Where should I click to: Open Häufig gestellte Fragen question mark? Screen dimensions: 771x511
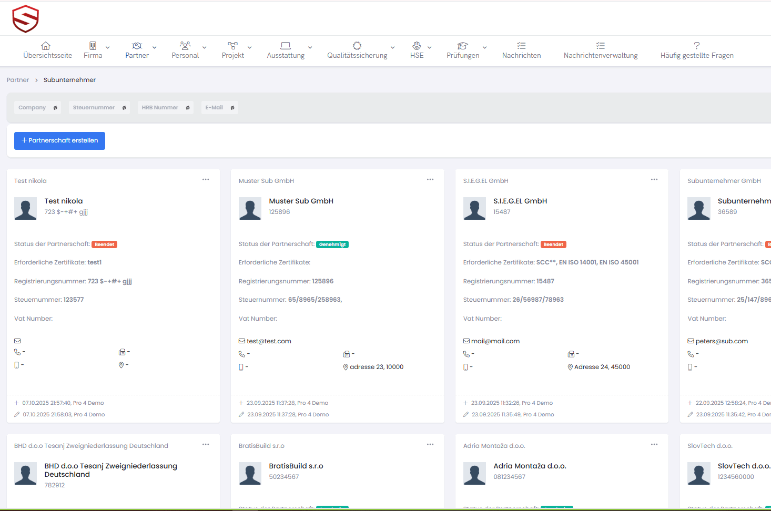tap(696, 46)
